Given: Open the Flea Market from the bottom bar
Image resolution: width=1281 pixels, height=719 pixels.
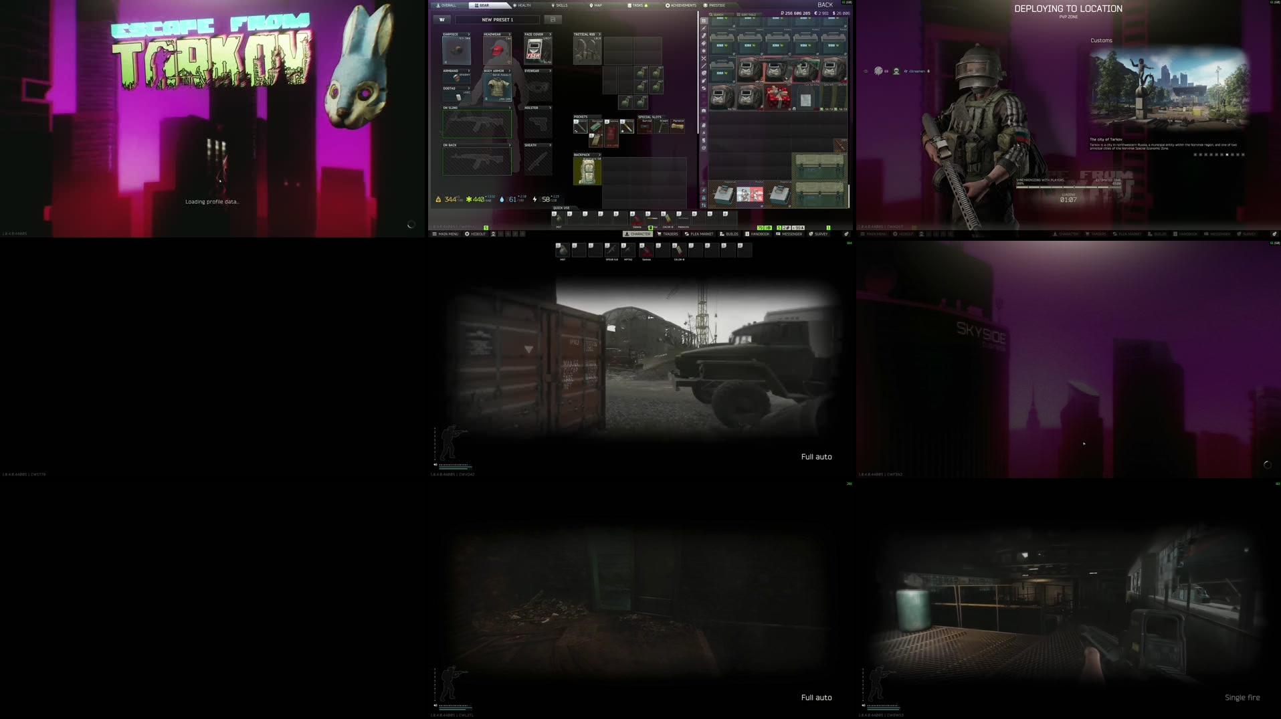Looking at the screenshot, I should pyautogui.click(x=700, y=234).
